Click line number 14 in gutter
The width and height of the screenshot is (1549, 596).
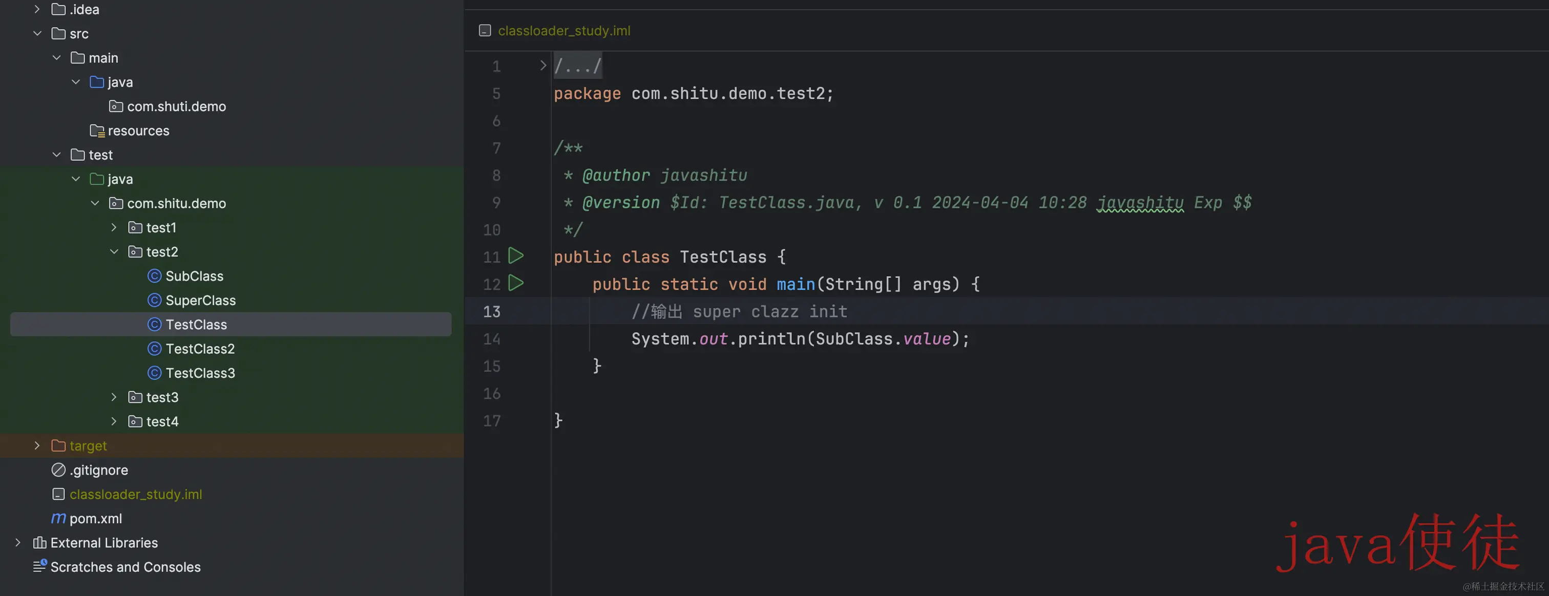pyautogui.click(x=491, y=339)
